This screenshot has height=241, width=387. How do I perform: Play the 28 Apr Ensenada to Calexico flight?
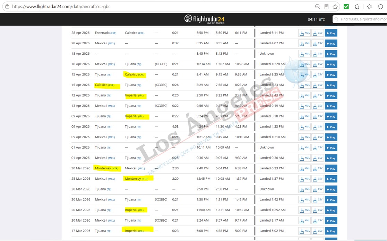point(331,33)
